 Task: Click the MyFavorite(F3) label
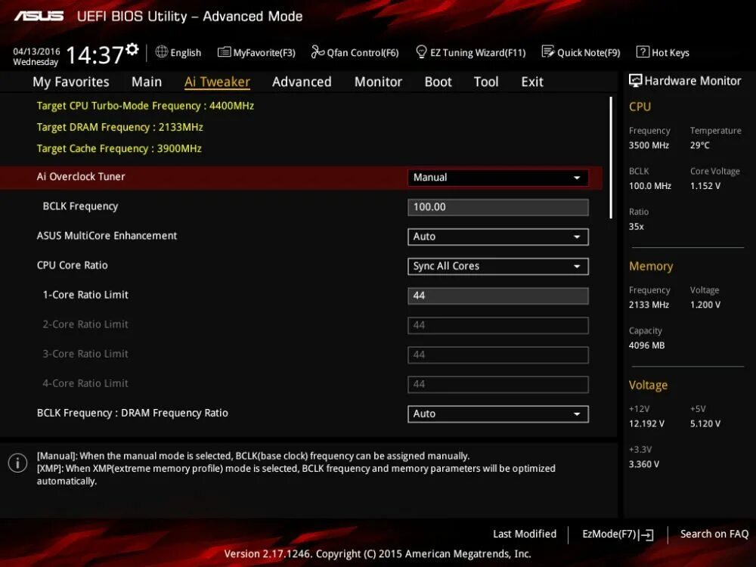[x=264, y=53]
